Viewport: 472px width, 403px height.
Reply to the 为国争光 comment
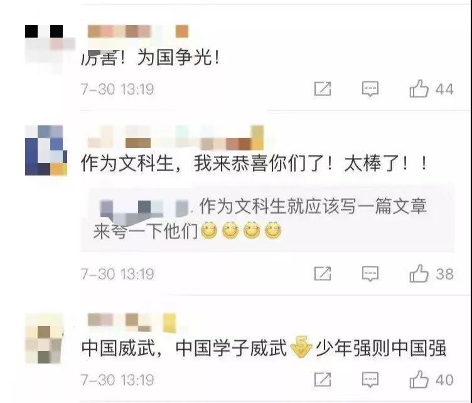pos(370,89)
